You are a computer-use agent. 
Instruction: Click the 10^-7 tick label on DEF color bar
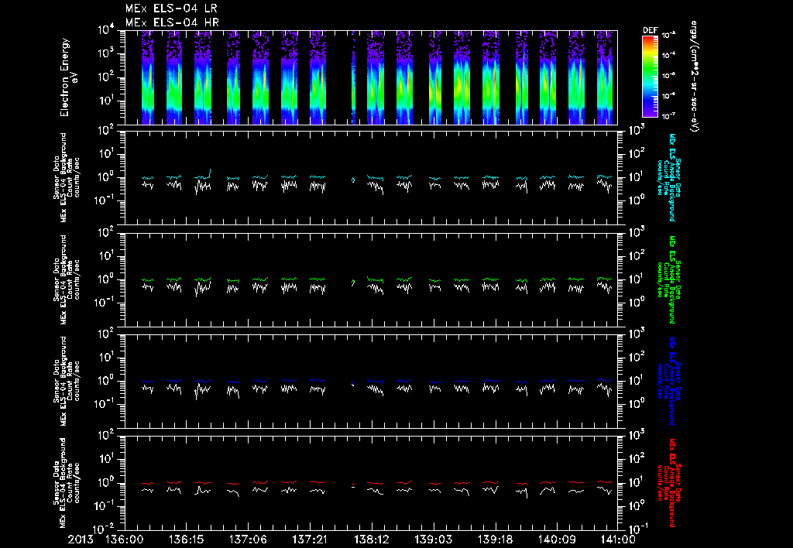668,116
